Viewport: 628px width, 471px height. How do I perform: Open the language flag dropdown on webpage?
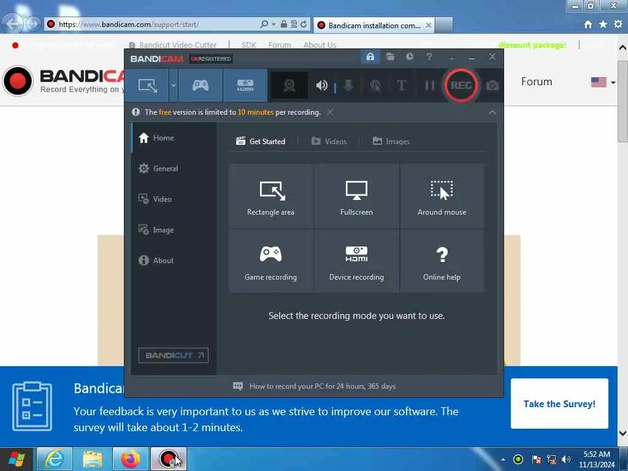pos(603,82)
